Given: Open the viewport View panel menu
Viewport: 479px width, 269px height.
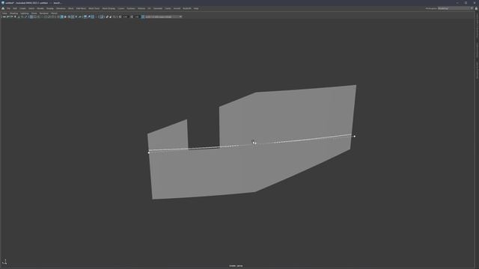Looking at the screenshot, I should pos(4,13).
